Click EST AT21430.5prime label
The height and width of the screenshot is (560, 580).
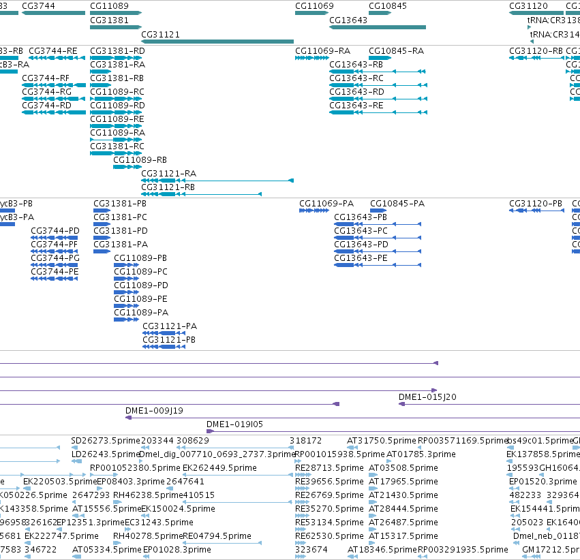click(403, 496)
